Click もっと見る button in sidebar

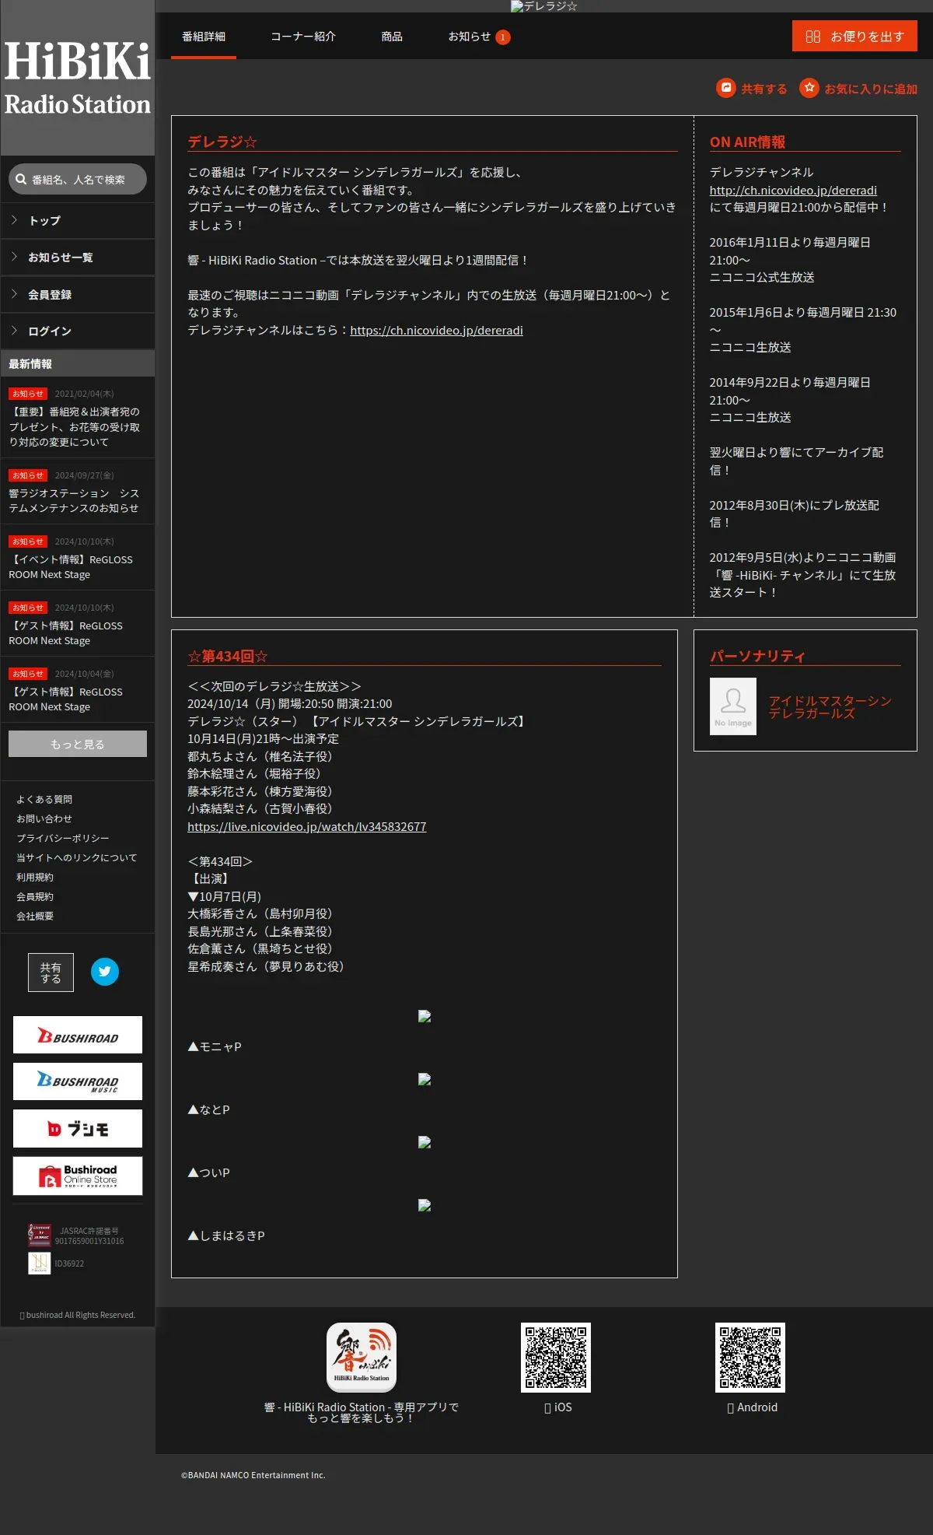click(x=78, y=744)
